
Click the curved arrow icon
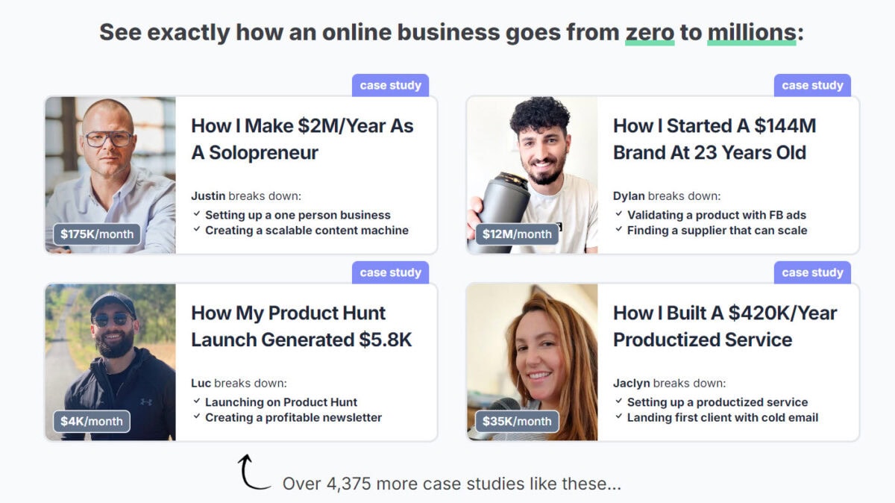click(254, 472)
